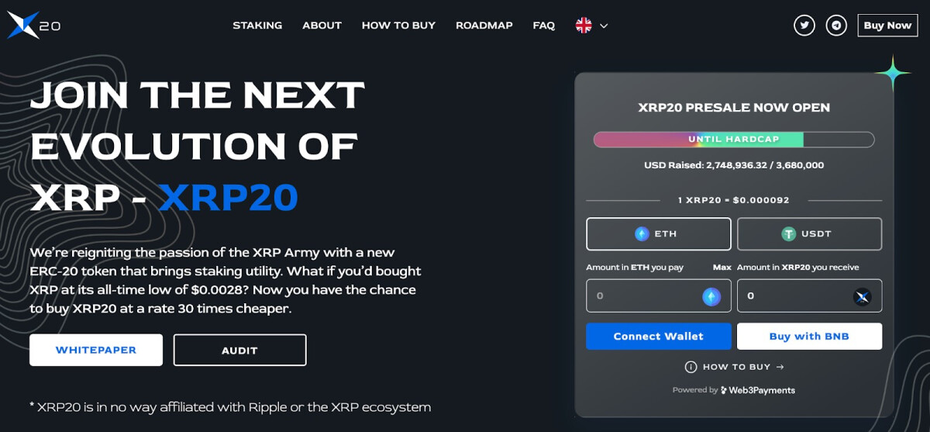Open the Telegram social icon
Viewport: 930px width, 432px height.
[836, 25]
